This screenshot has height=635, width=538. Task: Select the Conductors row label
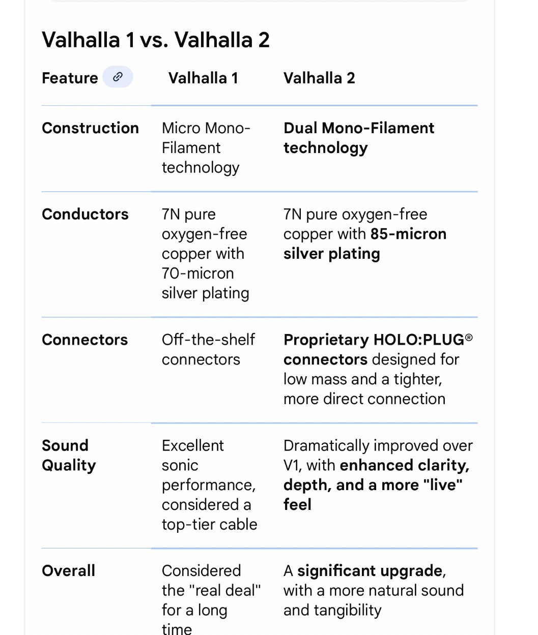click(x=85, y=215)
